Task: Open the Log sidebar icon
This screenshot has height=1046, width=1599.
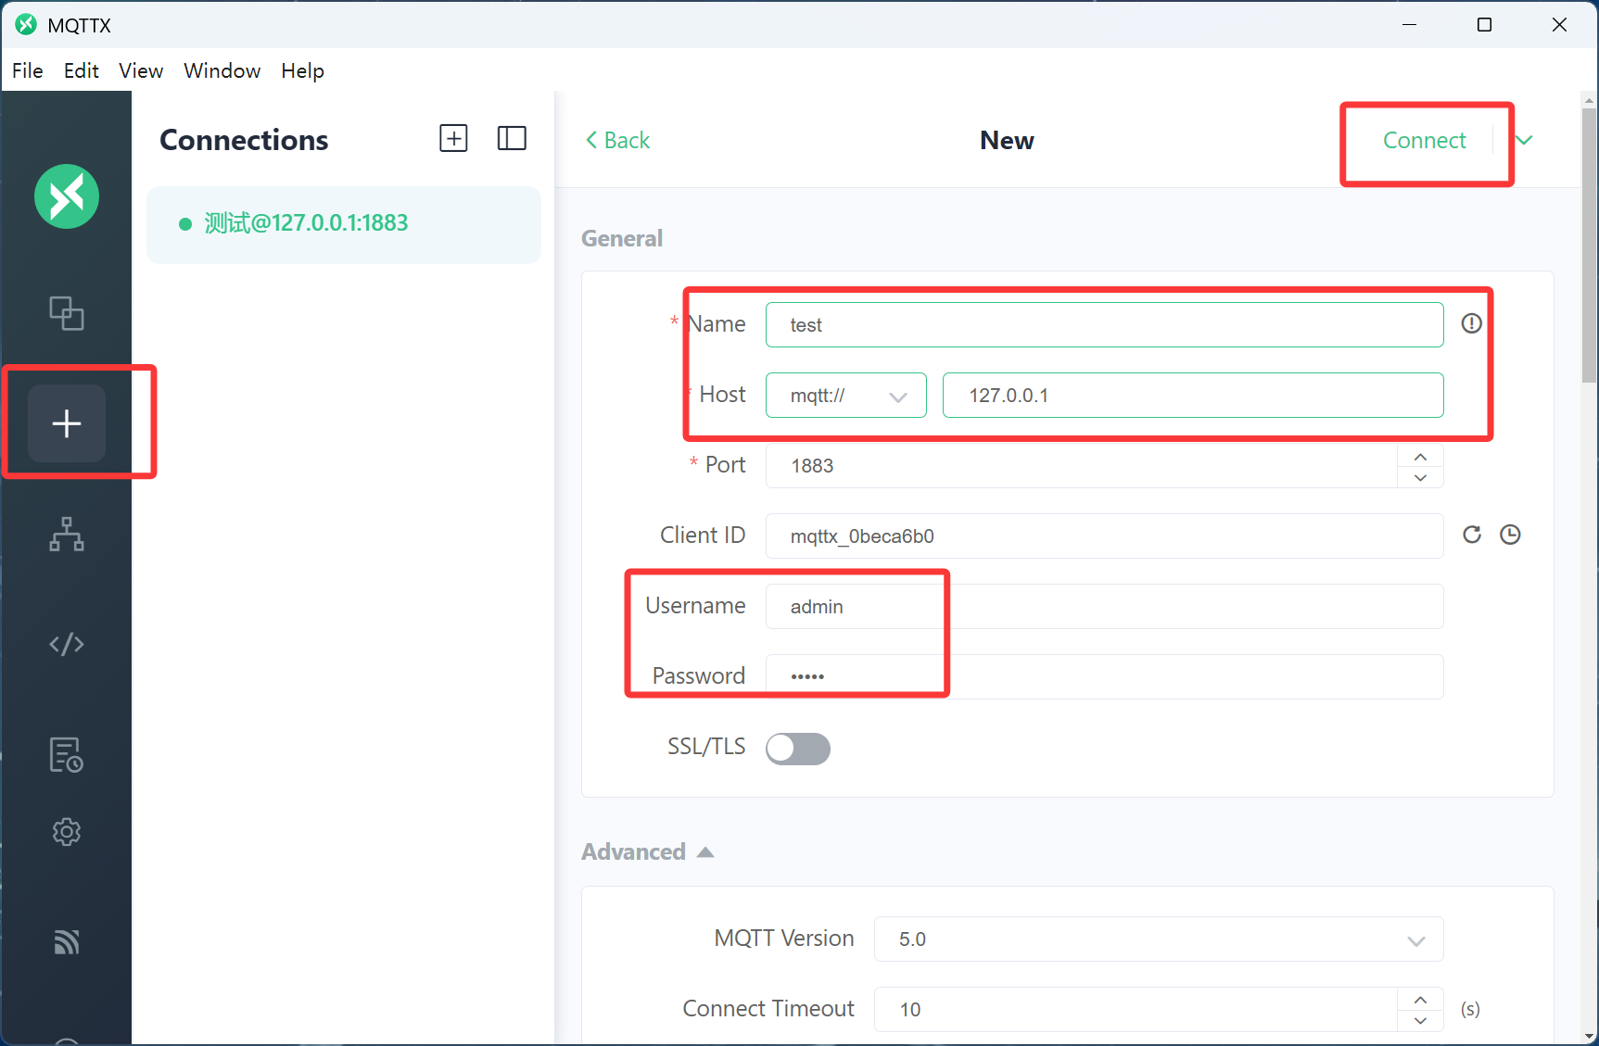Action: coord(67,755)
